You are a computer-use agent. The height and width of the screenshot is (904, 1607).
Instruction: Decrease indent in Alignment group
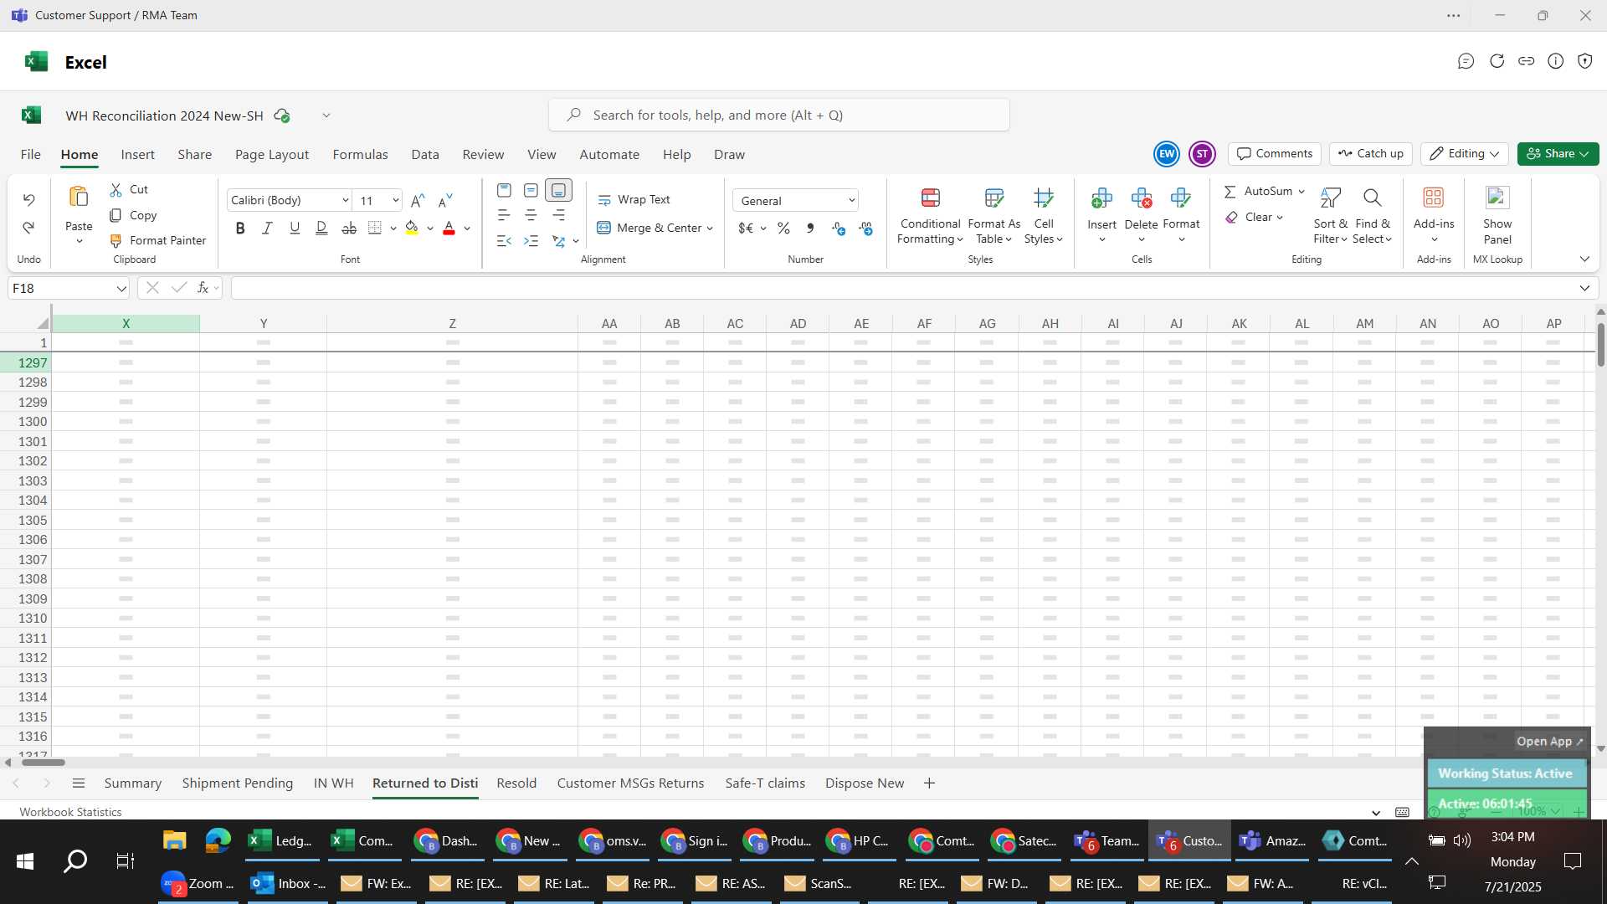click(x=504, y=241)
